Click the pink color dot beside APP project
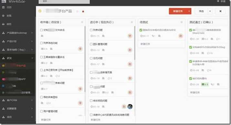The image size is (231, 125). pos(3,79)
